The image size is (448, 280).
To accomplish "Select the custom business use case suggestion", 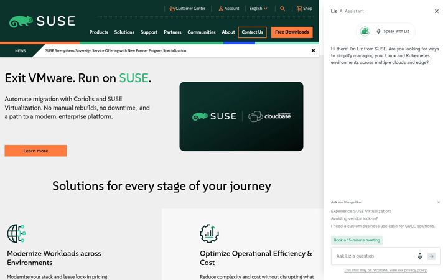I will coord(383,226).
